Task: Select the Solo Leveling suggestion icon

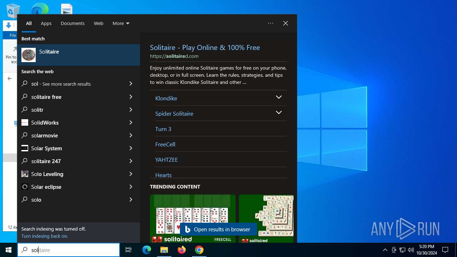Action: coord(25,174)
